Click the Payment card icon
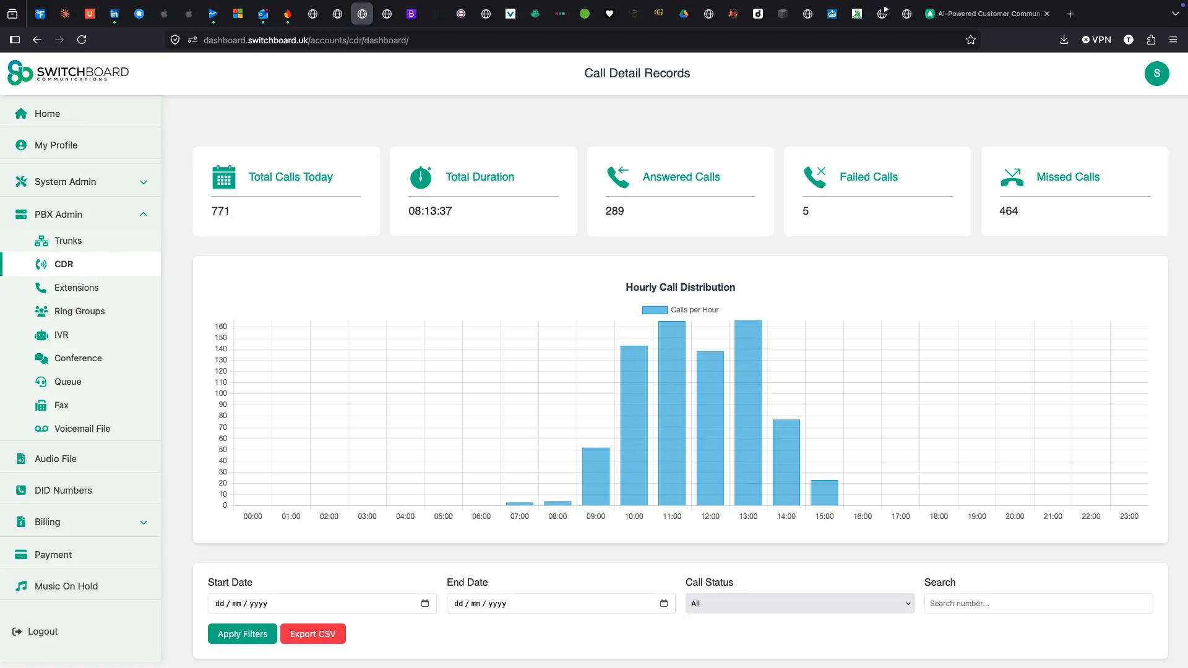 [x=21, y=554]
